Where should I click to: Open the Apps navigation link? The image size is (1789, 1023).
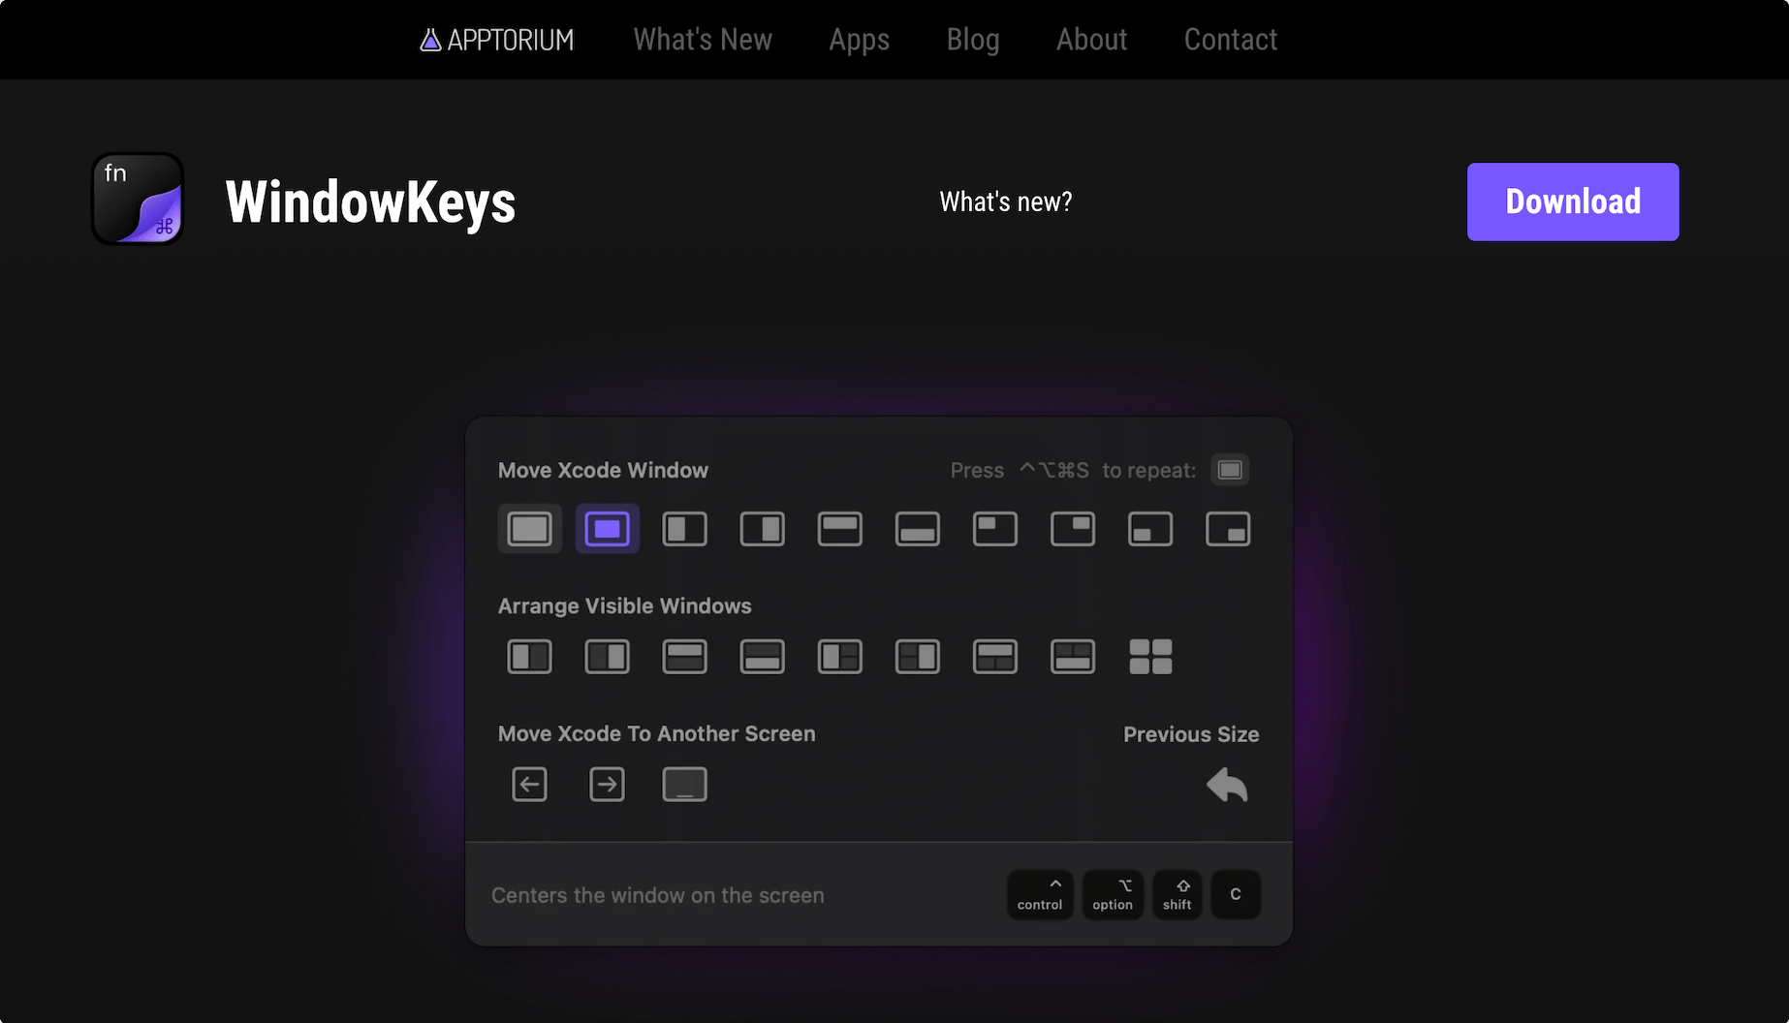click(859, 40)
